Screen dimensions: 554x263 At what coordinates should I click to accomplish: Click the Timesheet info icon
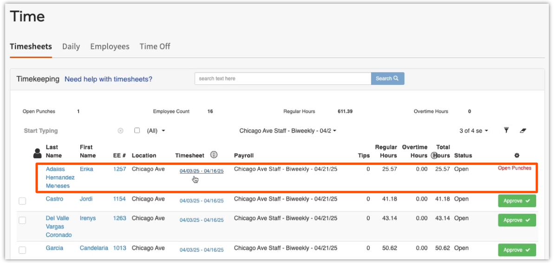pos(214,155)
